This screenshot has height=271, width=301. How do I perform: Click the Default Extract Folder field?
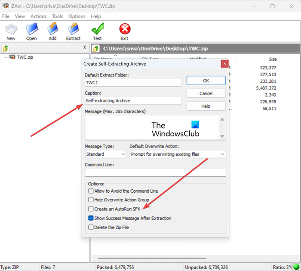pos(133,83)
